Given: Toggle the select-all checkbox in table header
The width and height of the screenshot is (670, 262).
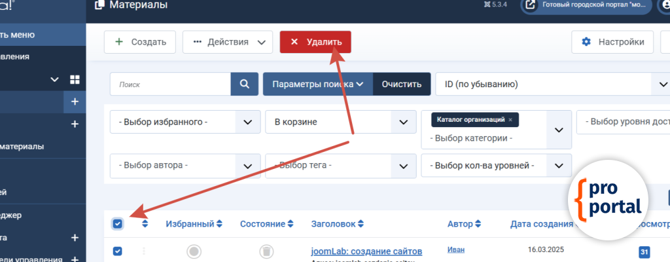Looking at the screenshot, I should 118,224.
